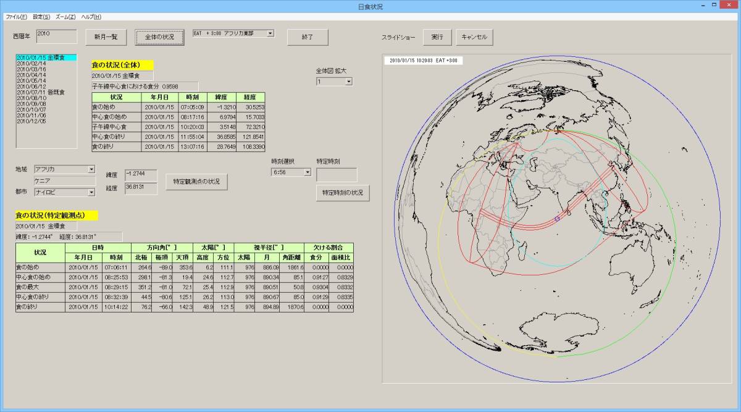Select 2010/11/06 in the date list
This screenshot has width=741, height=412.
(46, 115)
